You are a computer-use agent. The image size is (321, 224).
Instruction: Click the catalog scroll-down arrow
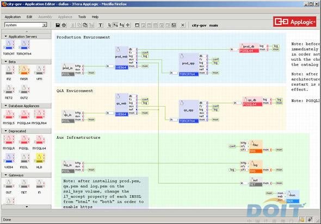[x=27, y=207]
